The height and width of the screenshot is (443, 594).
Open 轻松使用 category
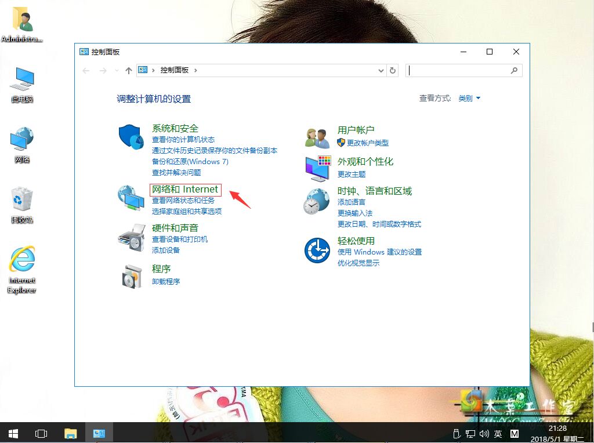tap(356, 241)
